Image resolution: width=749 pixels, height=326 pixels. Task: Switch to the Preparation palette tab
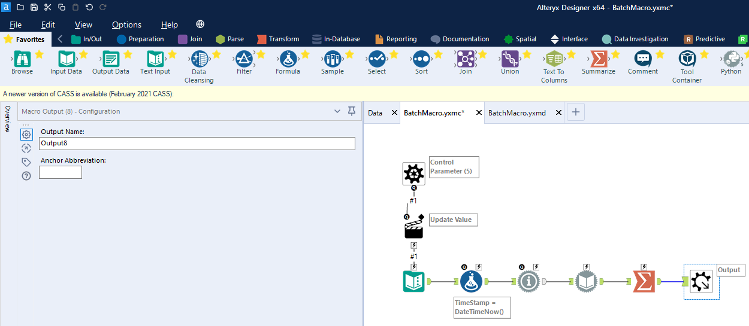pos(140,39)
